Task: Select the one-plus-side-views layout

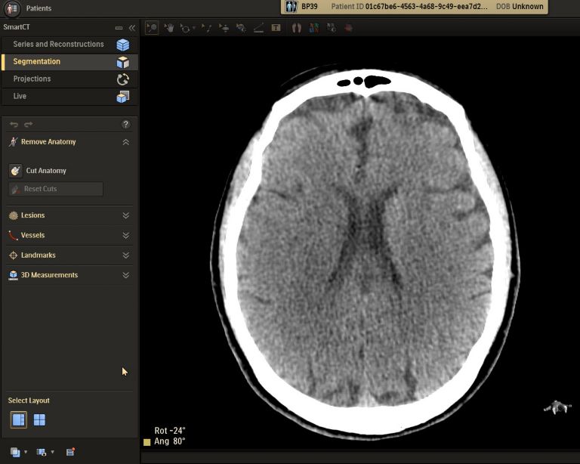Action: coord(18,420)
